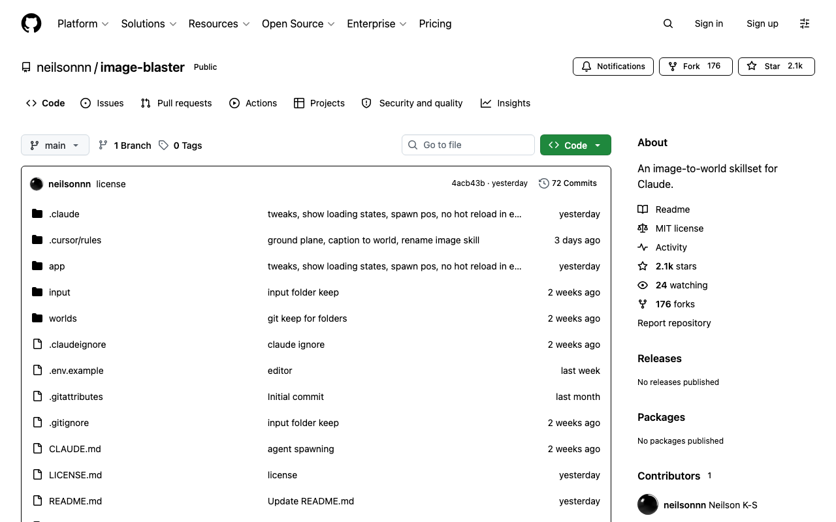Screen dimensions: 836x522
Task: Open the 'Update README.md' commit message
Action: pyautogui.click(x=311, y=501)
